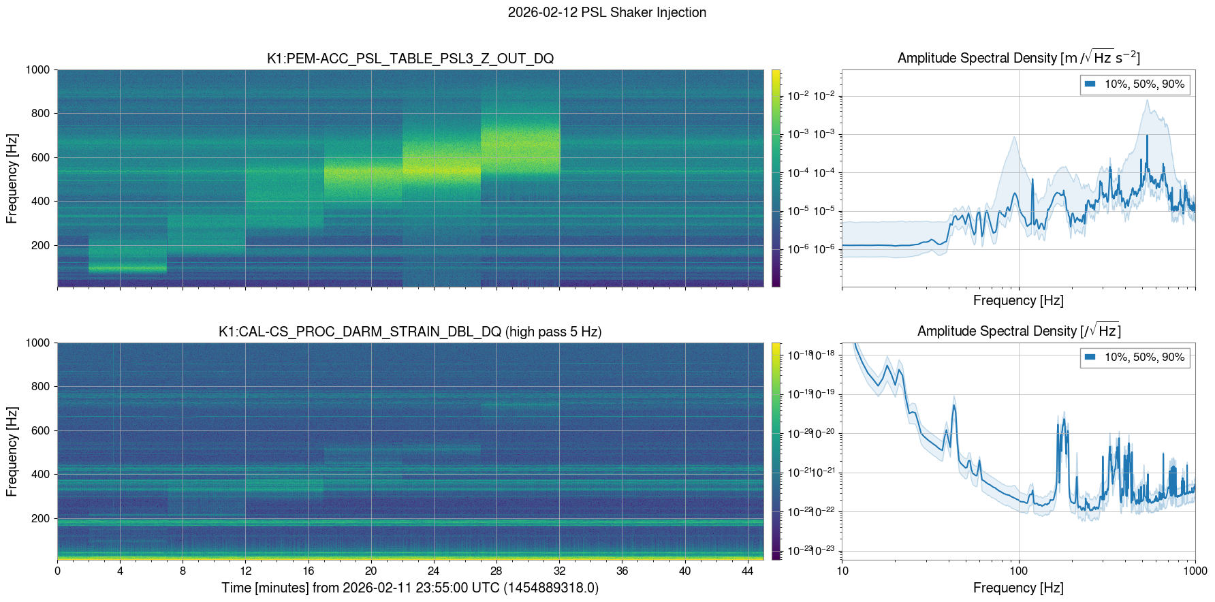Click the '44' tick on the time axis

click(x=748, y=571)
